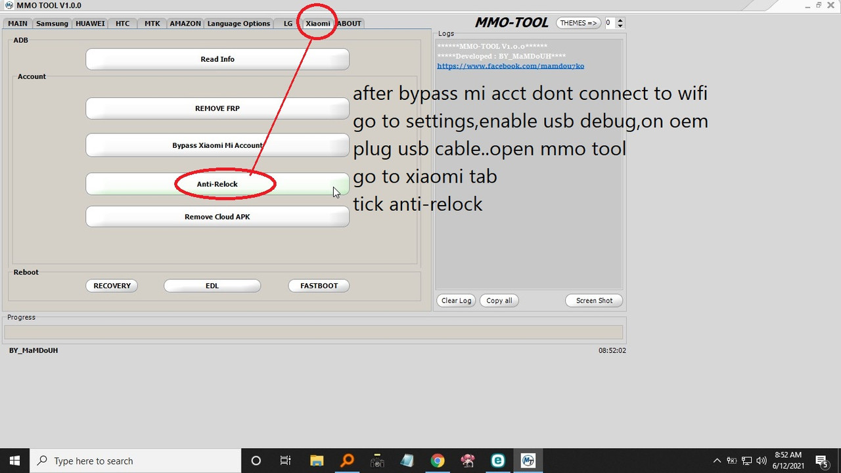
Task: Take a Screen Shot
Action: pyautogui.click(x=594, y=300)
